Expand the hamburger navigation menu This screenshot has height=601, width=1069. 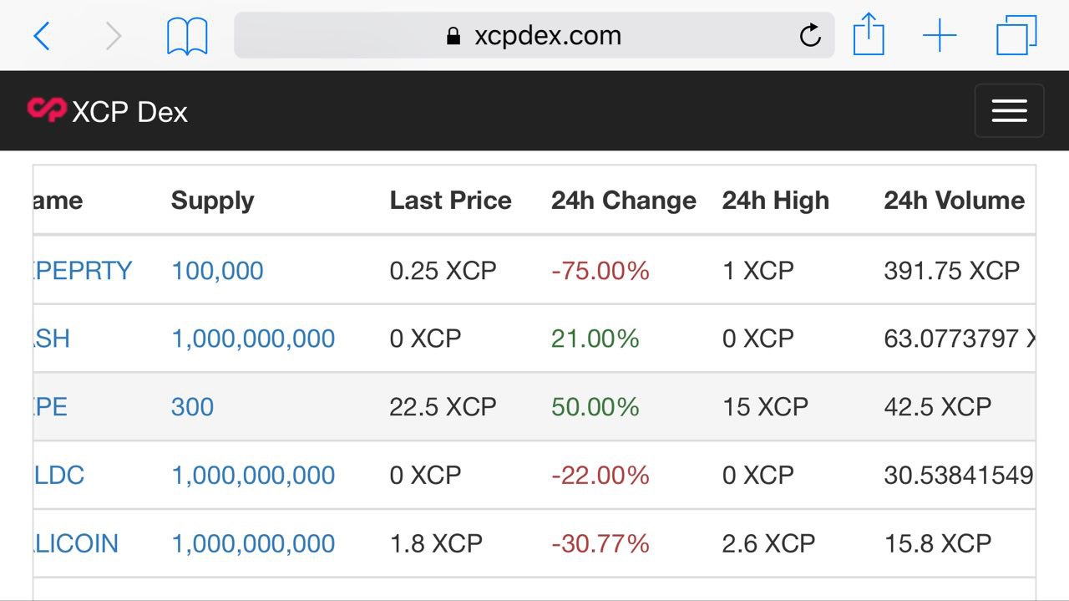coord(1009,110)
